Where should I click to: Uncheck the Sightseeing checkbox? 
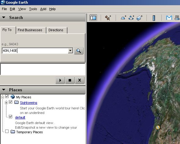click(11, 102)
